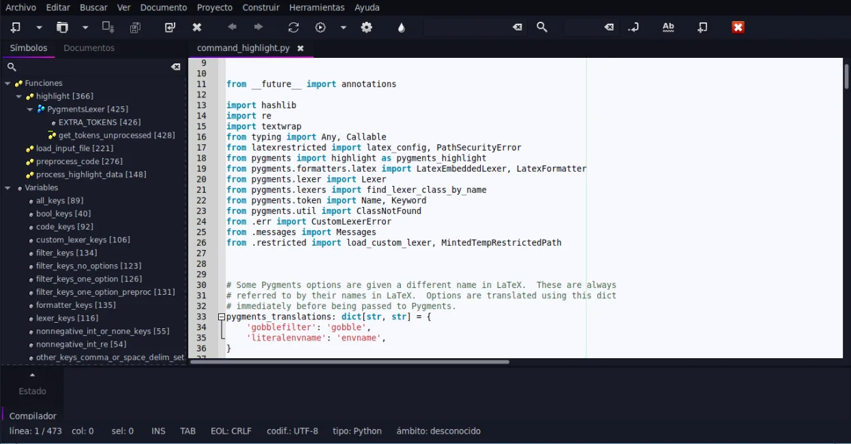Open the Buscar menu

93,7
